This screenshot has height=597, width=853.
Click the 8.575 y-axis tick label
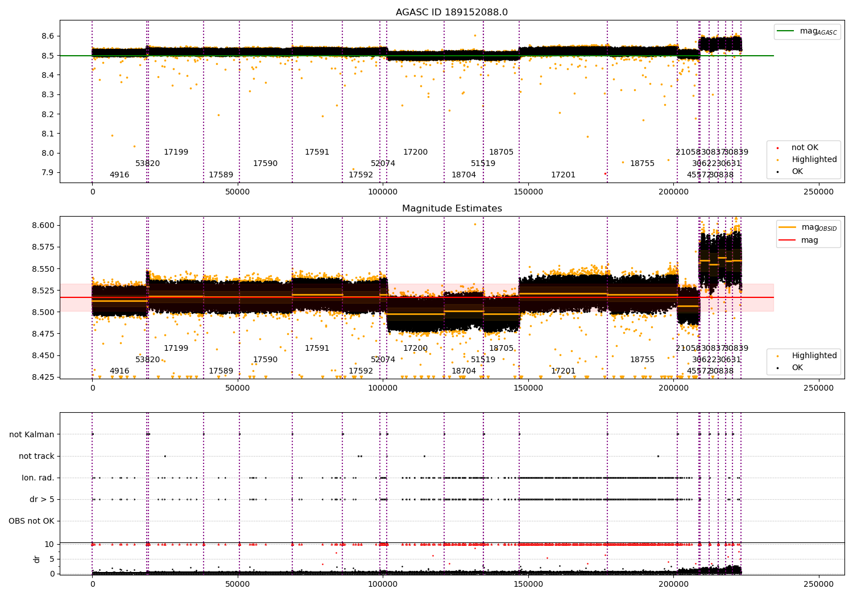pos(43,247)
